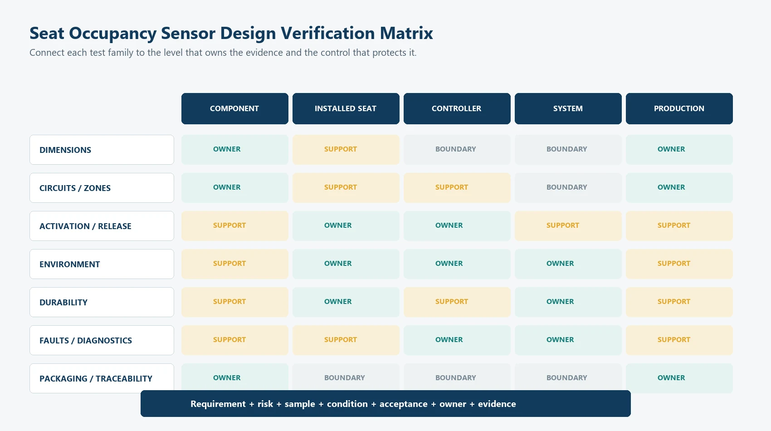771x431 pixels.
Task: Click SUPPORT cell for Faults / Diagnostics under Component
Action: click(235, 340)
